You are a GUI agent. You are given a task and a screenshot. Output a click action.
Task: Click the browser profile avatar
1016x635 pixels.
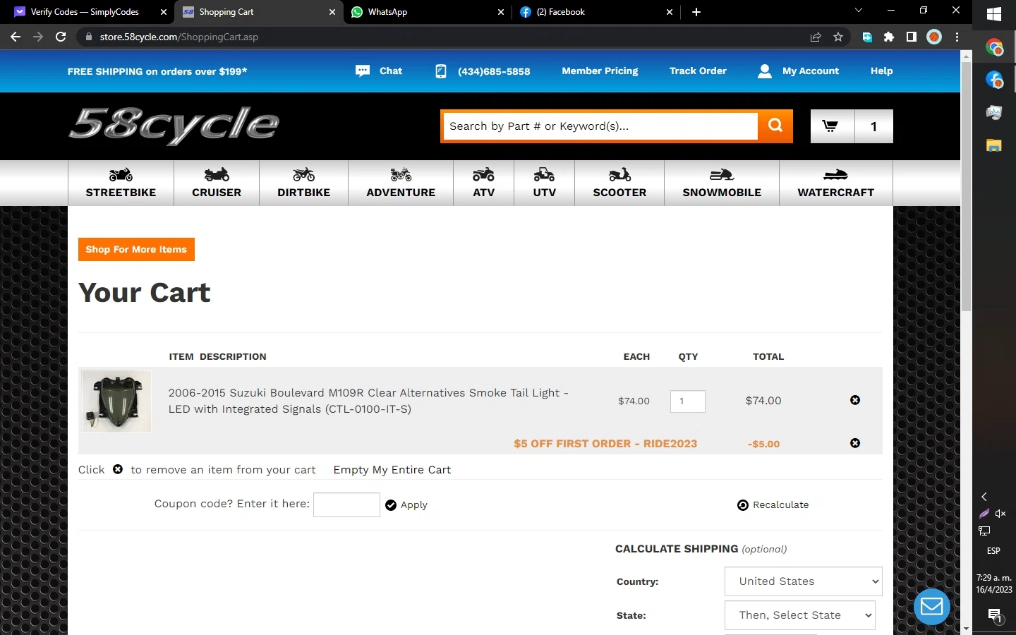pos(934,37)
